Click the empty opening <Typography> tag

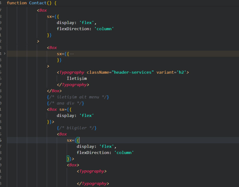91,171
